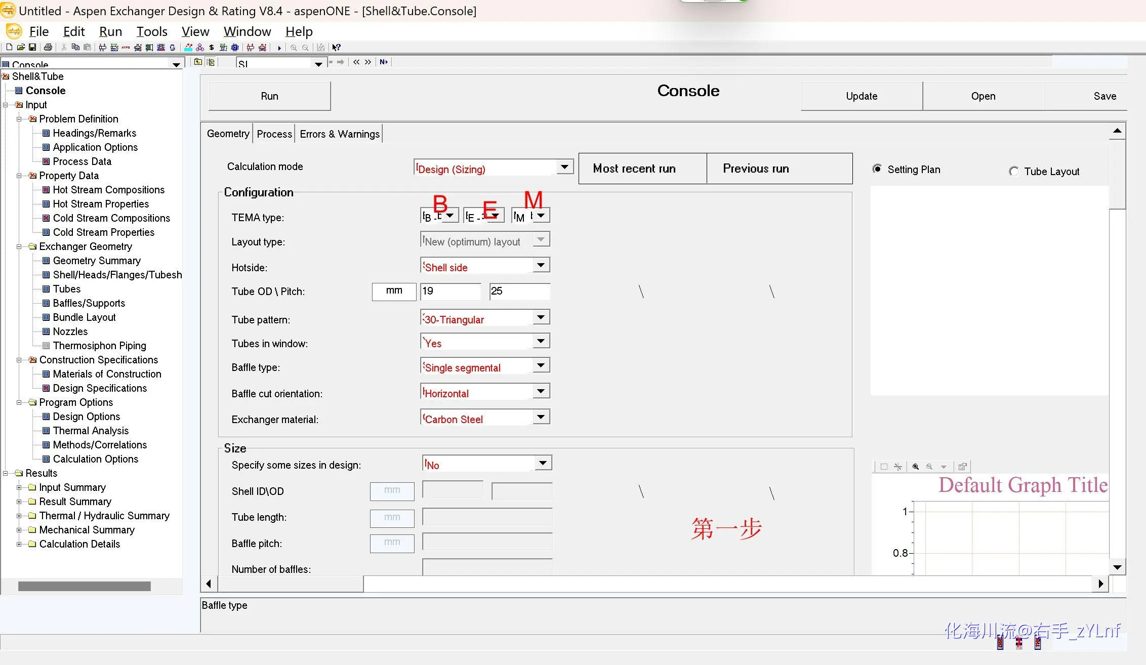Click the up-one-level folder icon
The width and height of the screenshot is (1146, 665).
click(198, 62)
